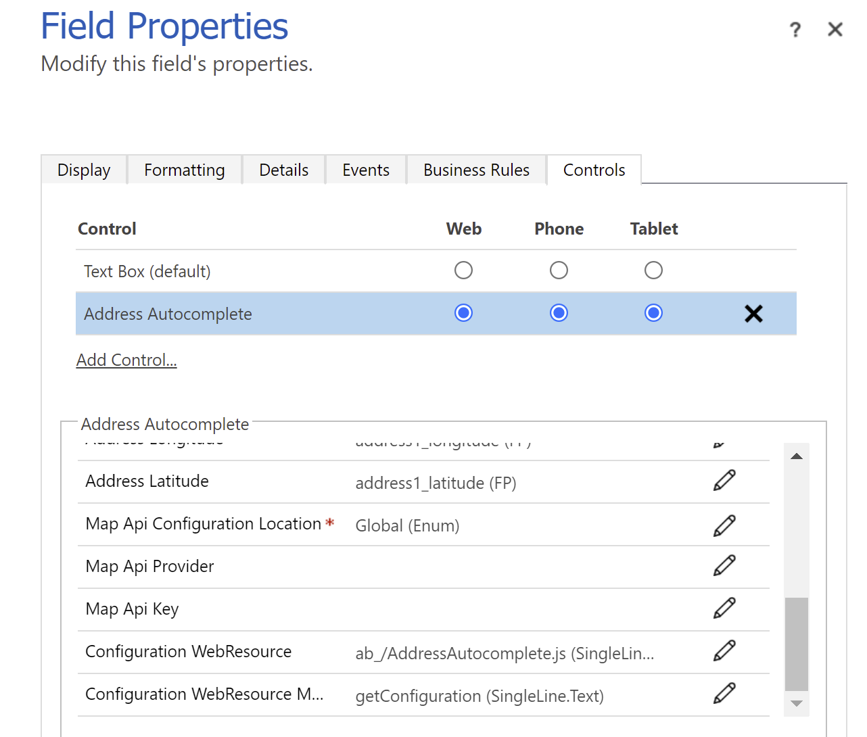Open the Business Rules tab
Viewport: 867px width, 737px height.
click(x=476, y=170)
